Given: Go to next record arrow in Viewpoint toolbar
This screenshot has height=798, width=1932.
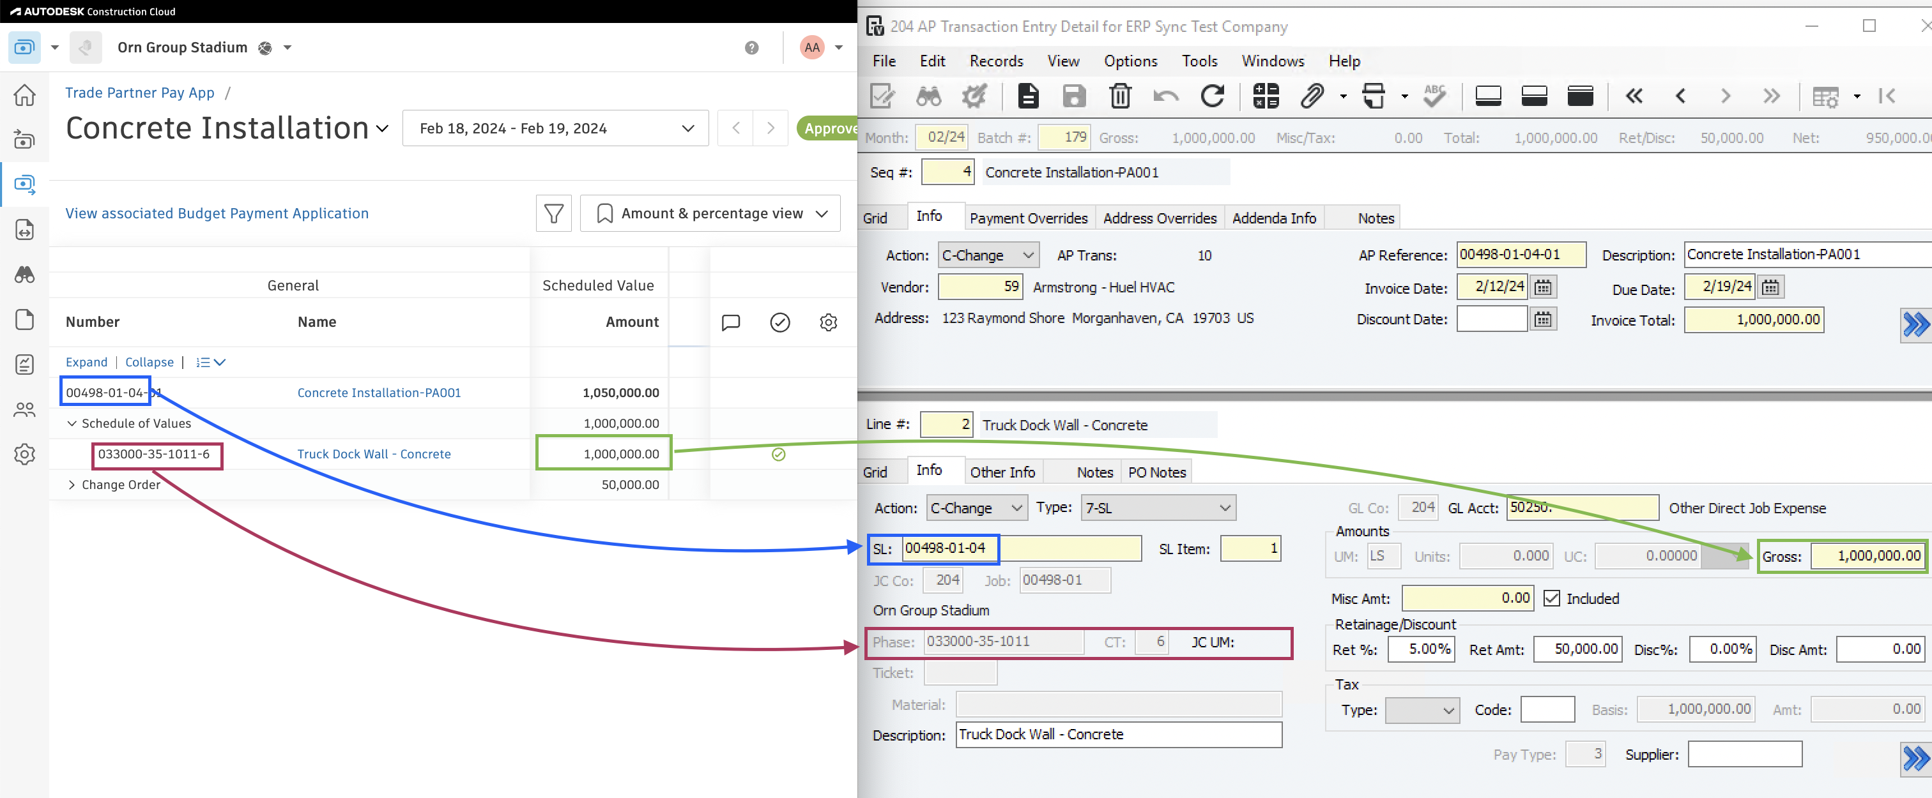Looking at the screenshot, I should tap(1726, 96).
